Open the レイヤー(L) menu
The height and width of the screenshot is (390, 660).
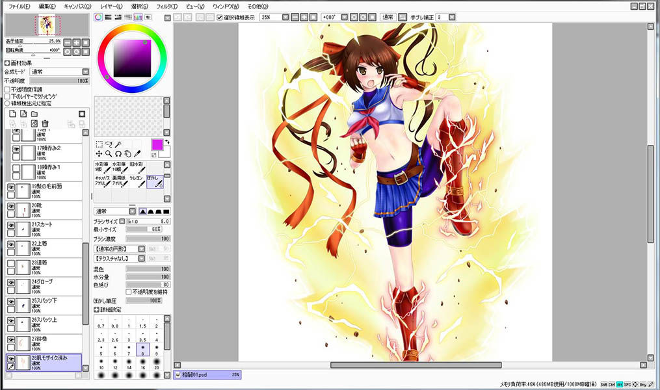[x=112, y=6]
